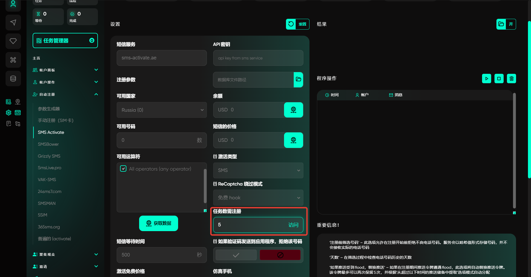The height and width of the screenshot is (277, 531).
Task: Click the diamond icon in left sidebar
Action: pos(13,41)
